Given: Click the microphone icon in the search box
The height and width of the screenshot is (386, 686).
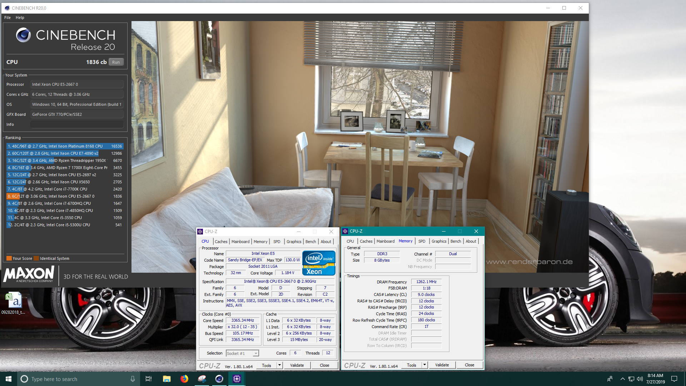Looking at the screenshot, I should [133, 379].
